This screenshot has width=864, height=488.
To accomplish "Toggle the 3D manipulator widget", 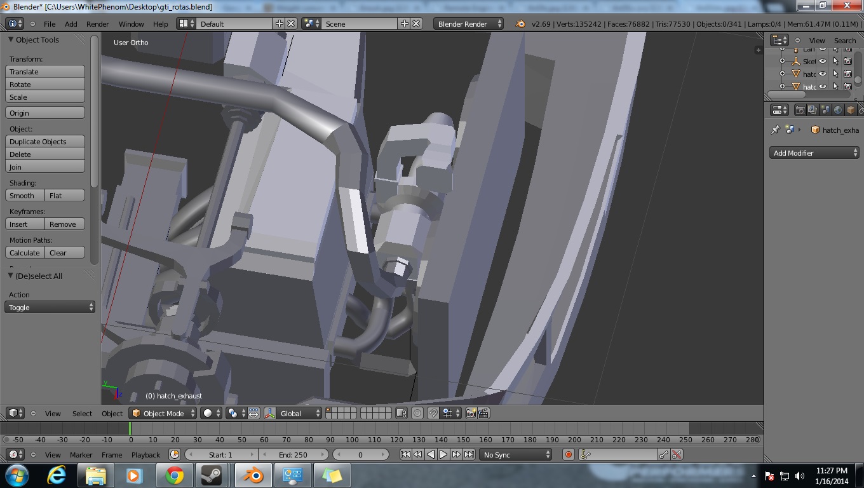I will pos(270,413).
